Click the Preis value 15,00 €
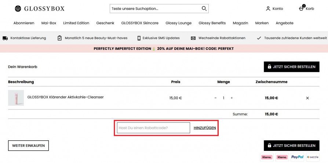 click(x=176, y=98)
